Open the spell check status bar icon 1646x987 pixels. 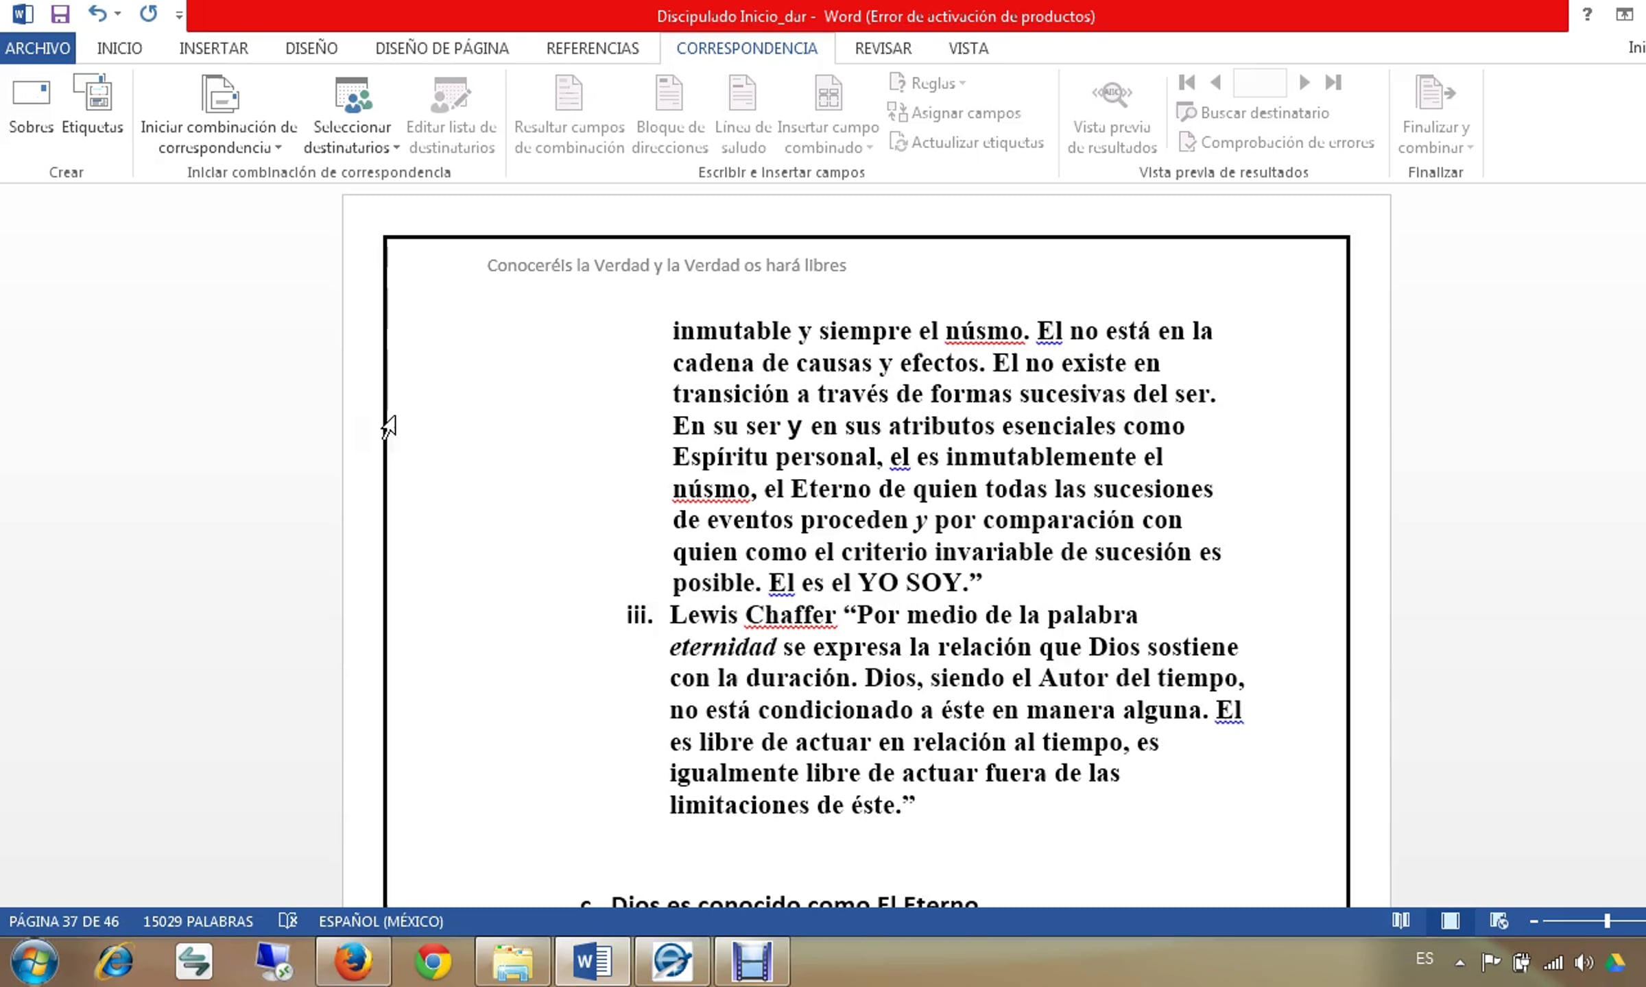[287, 921]
